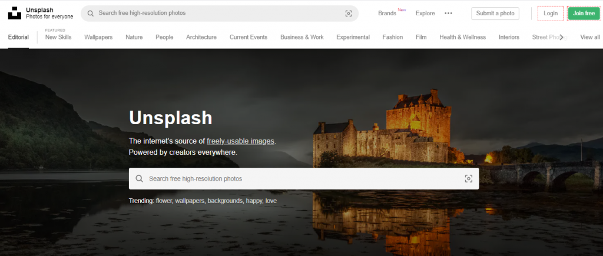Viewport: 603px width, 256px height.
Task: Follow the freely-usable images link
Action: tap(240, 141)
